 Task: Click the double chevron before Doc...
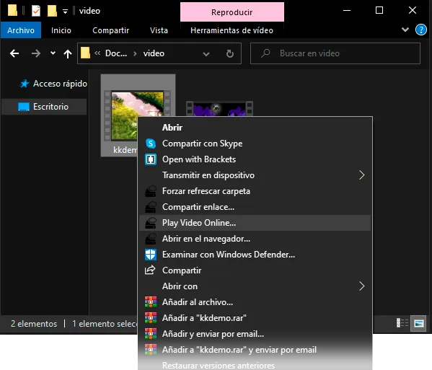97,53
